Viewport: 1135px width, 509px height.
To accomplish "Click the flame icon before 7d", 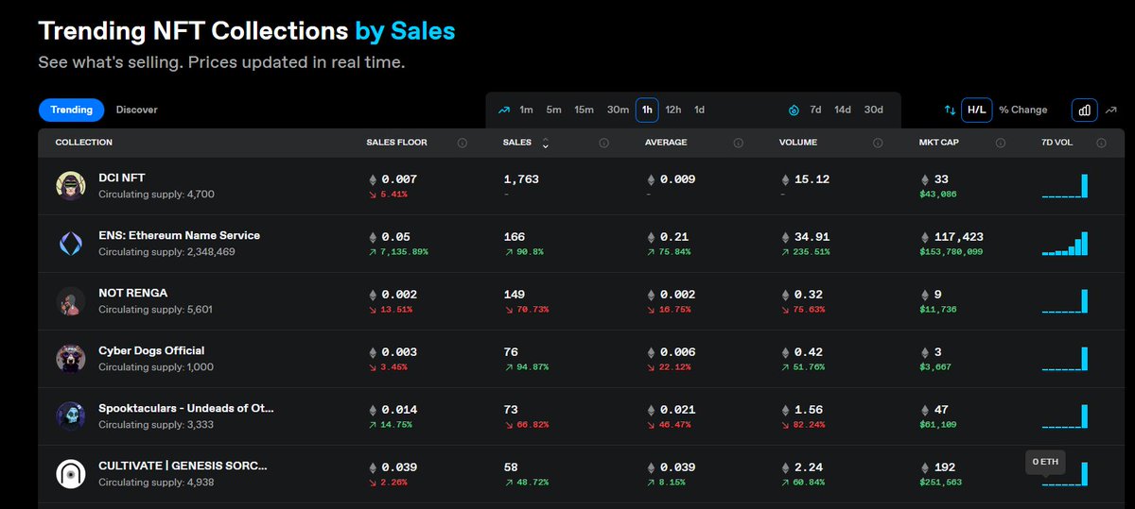I will pyautogui.click(x=794, y=110).
